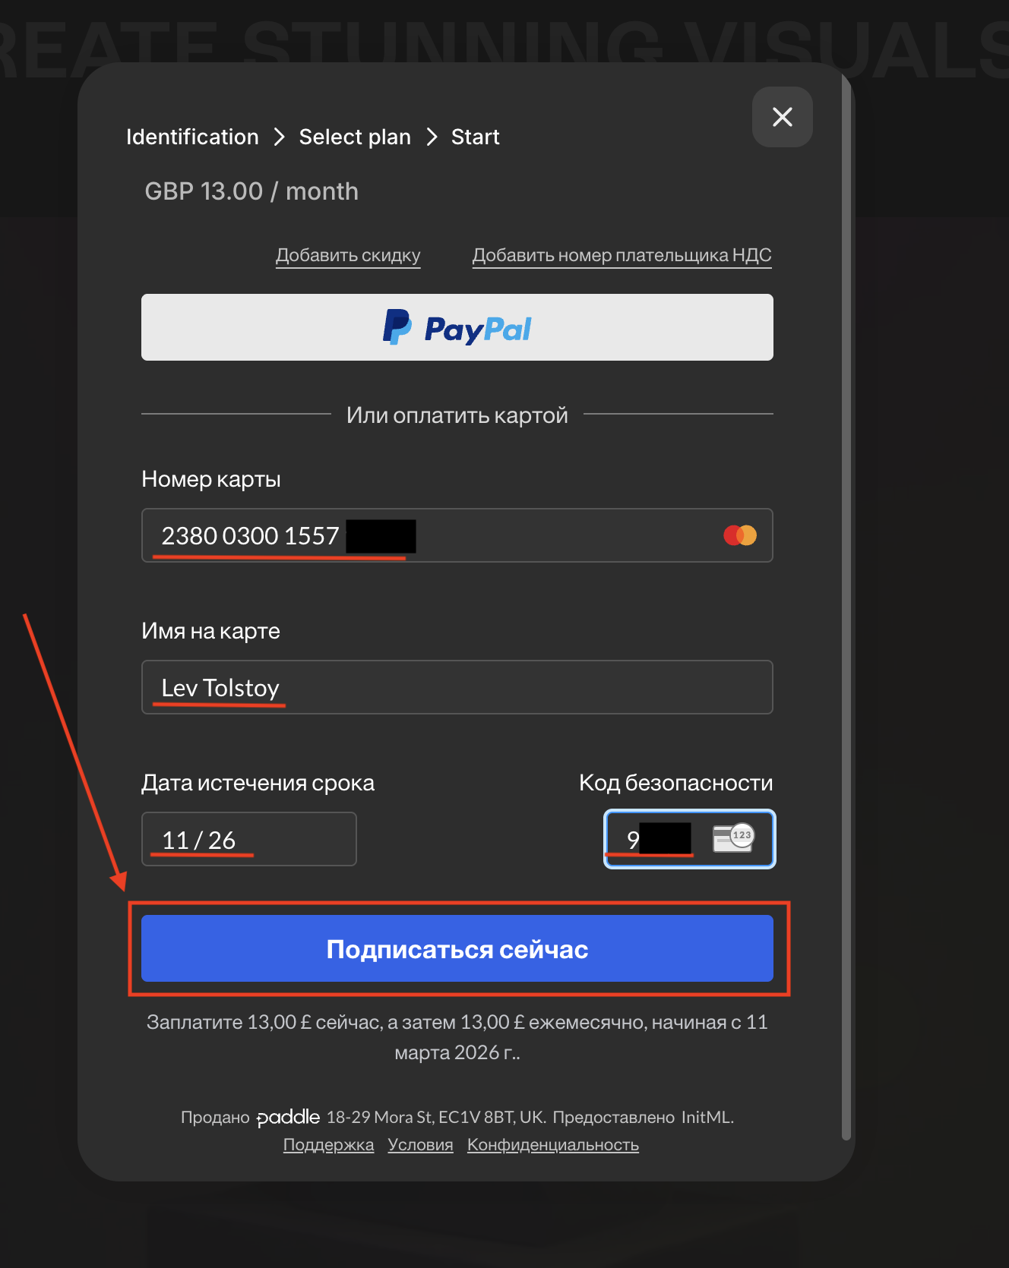This screenshot has width=1009, height=1268.
Task: Open the Условия footer link
Action: click(420, 1145)
